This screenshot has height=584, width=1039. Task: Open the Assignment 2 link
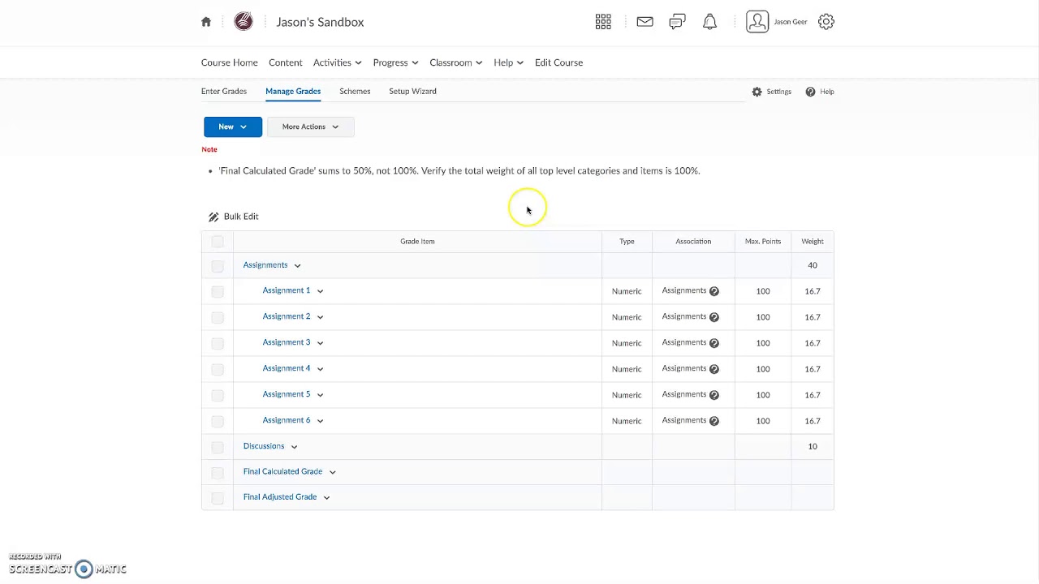coord(287,316)
